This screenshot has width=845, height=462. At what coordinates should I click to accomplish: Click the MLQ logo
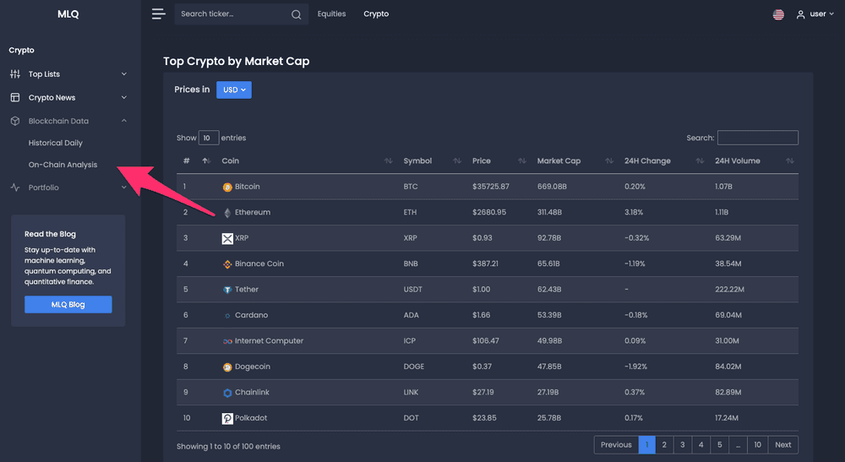[x=68, y=14]
